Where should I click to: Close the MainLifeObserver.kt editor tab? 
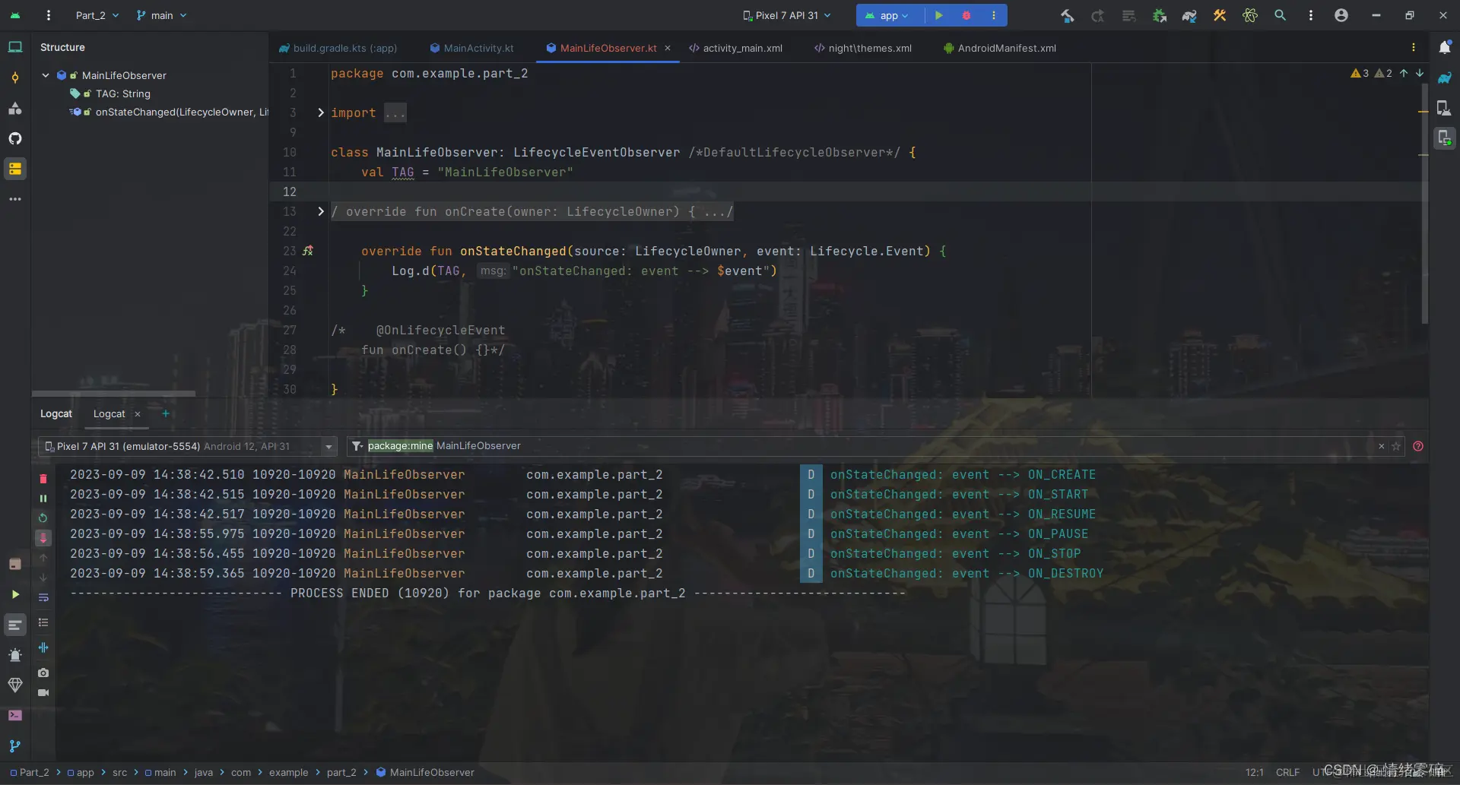tap(668, 48)
